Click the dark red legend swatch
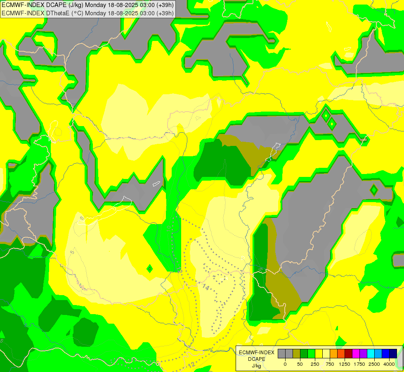 click(348, 353)
